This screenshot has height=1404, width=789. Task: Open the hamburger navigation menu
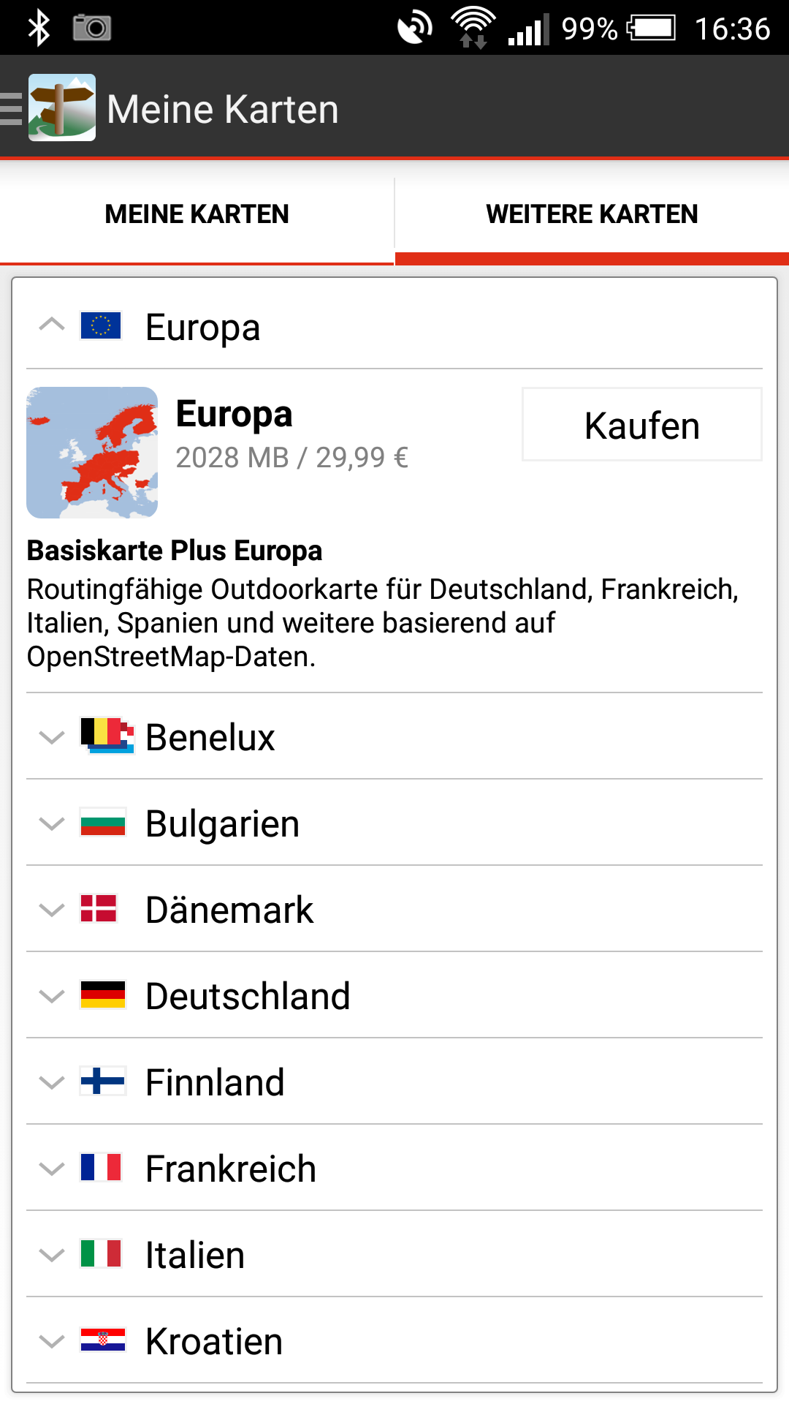[12, 109]
